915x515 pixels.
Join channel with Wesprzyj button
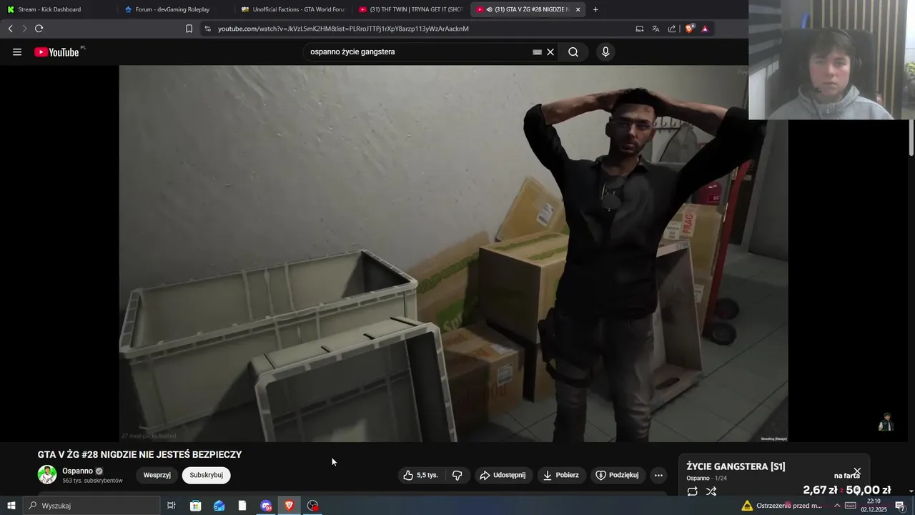(157, 475)
